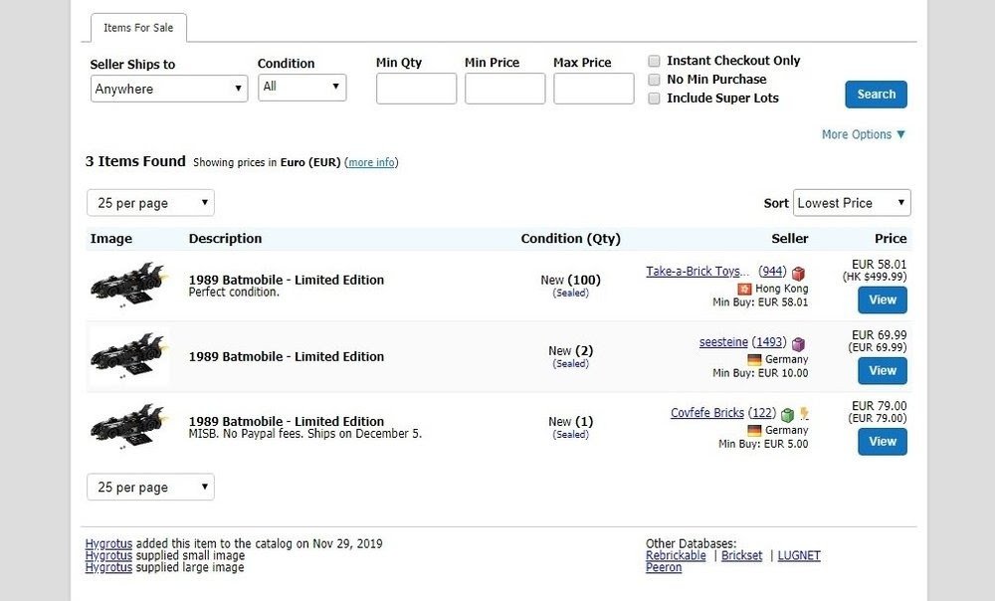Focus the Min Qty input field

click(416, 89)
